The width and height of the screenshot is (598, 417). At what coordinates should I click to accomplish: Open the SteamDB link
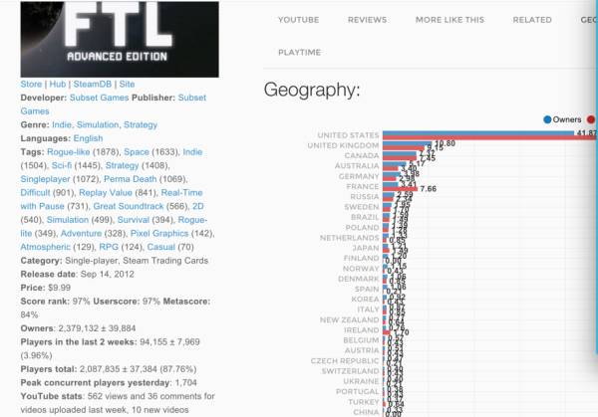click(x=95, y=85)
